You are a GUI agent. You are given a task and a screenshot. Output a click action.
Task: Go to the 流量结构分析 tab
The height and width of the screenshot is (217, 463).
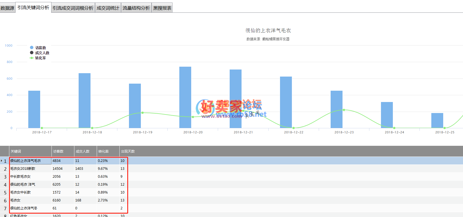[x=136, y=8]
